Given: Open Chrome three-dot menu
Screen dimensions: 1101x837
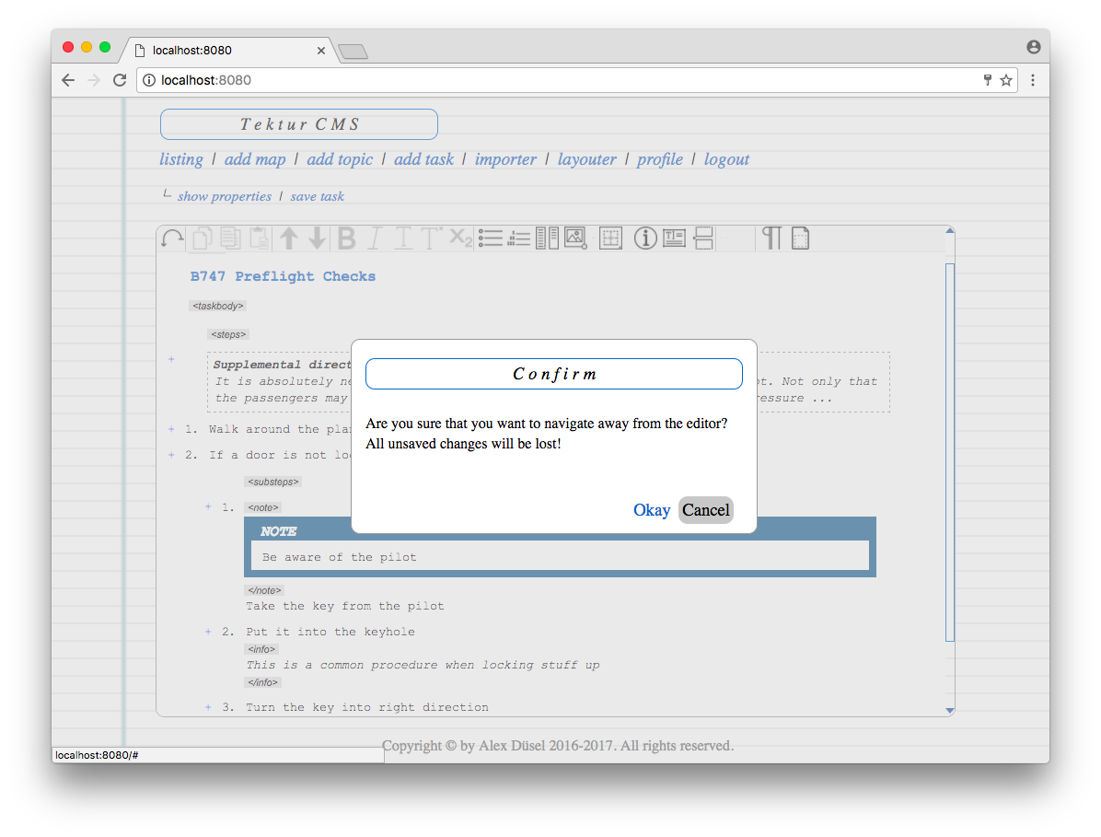Looking at the screenshot, I should pyautogui.click(x=1033, y=80).
